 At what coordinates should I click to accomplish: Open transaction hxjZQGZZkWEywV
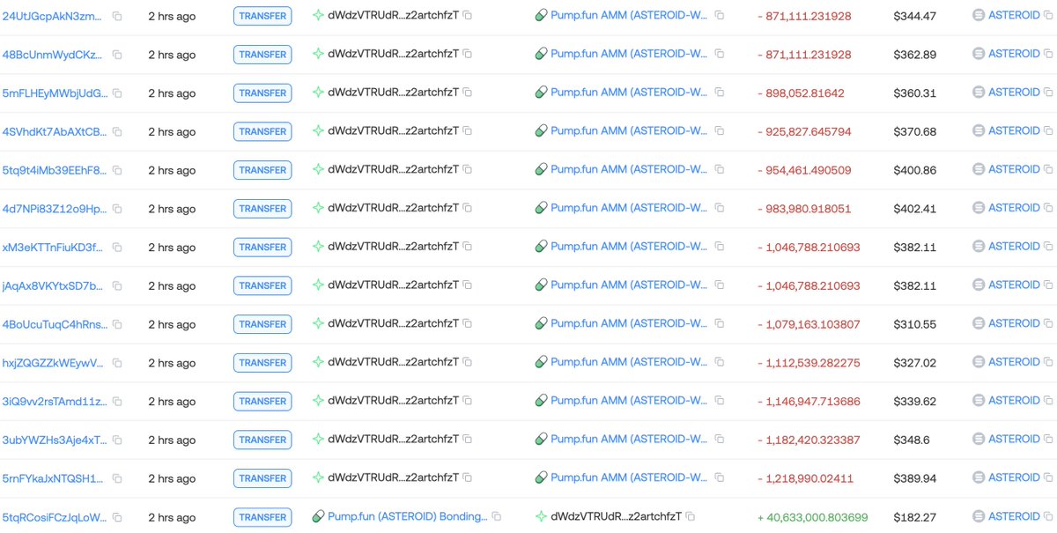pyautogui.click(x=53, y=362)
